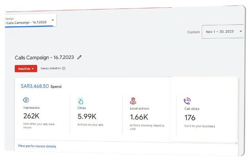Click the Needs attention help question icon

pyautogui.click(x=64, y=69)
